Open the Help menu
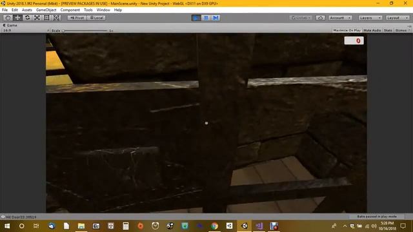Screen dimensions: 413x232 (117, 10)
